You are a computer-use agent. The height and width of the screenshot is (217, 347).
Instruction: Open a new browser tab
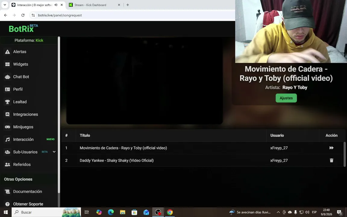tap(128, 5)
